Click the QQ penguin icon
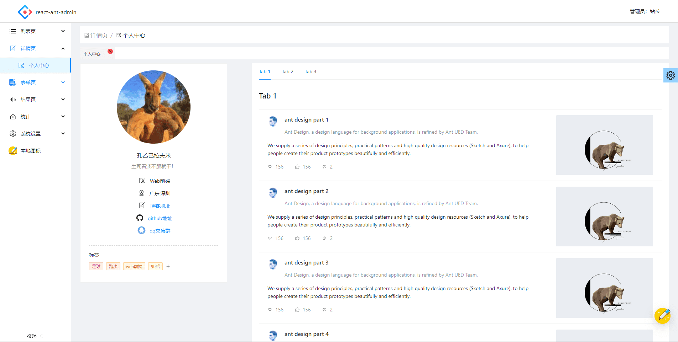678x342 pixels. click(141, 230)
